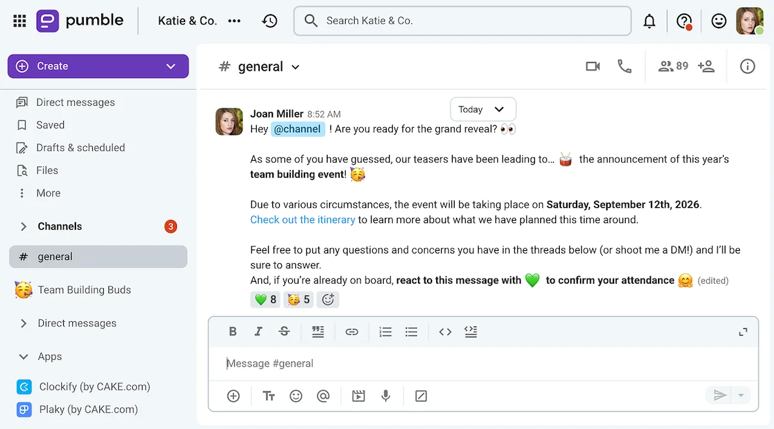Insert a numbered list
Viewport: 774px width, 429px height.
click(386, 332)
